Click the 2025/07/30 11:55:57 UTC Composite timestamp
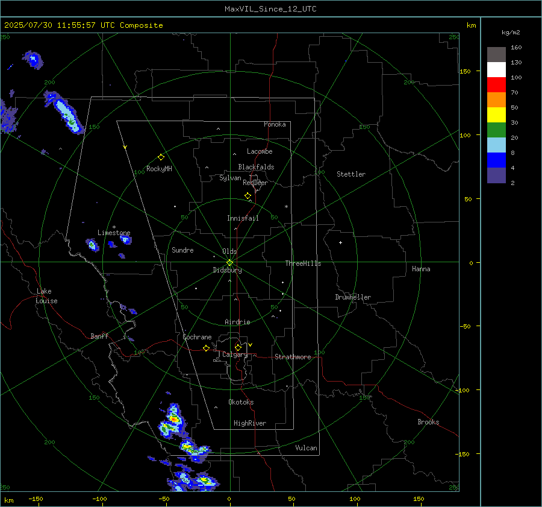This screenshot has width=542, height=507. point(83,25)
